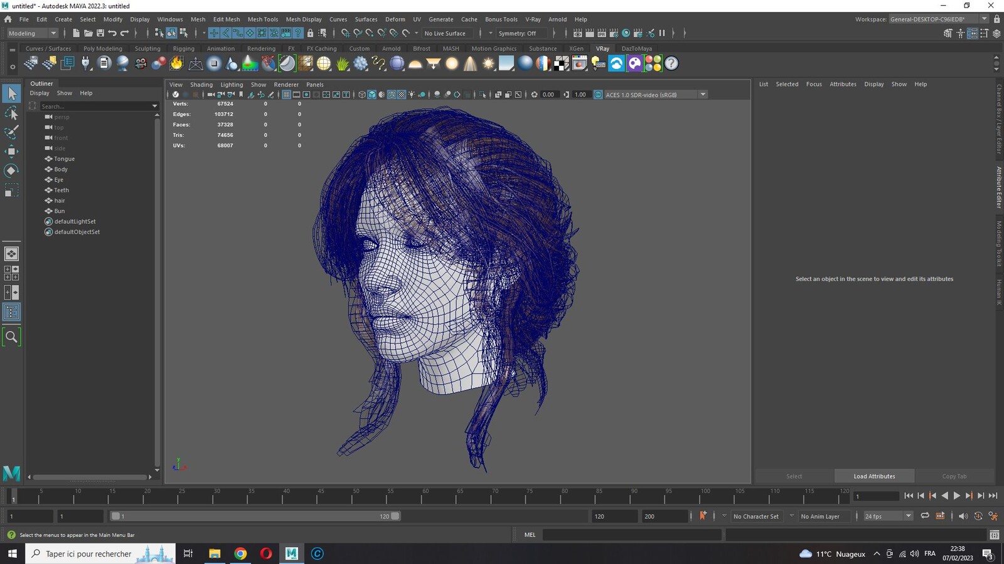Click the V-Ray dome light shelf icon
1004x564 pixels.
pyautogui.click(x=415, y=63)
